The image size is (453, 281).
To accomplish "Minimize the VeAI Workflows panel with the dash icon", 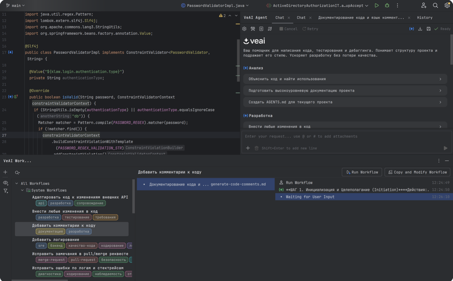I will (x=447, y=161).
